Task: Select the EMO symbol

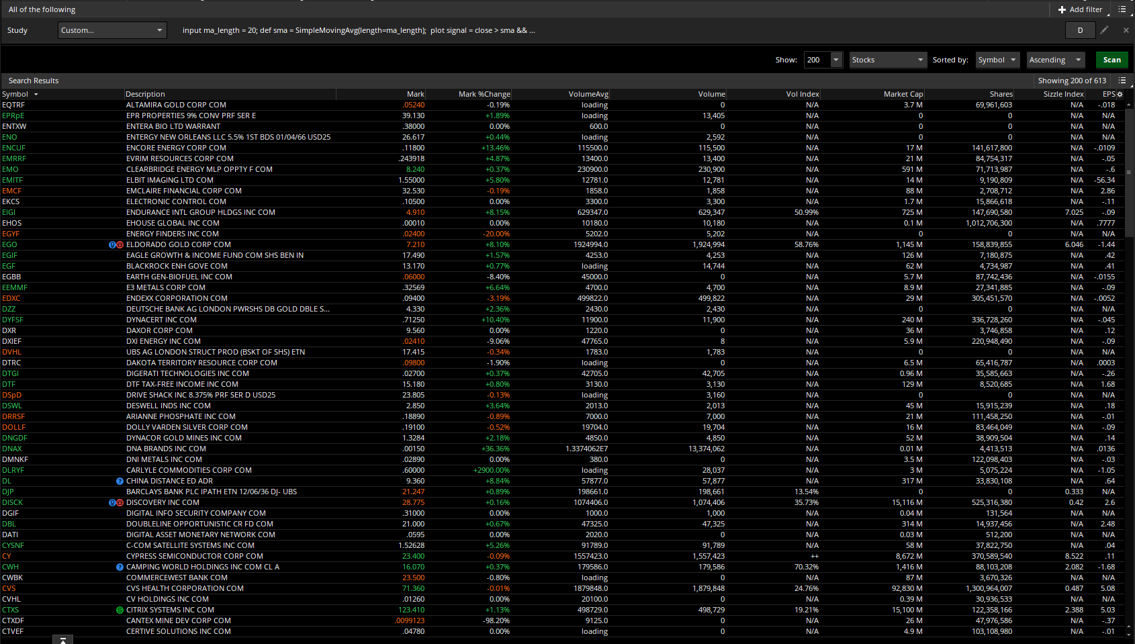Action: [10, 170]
